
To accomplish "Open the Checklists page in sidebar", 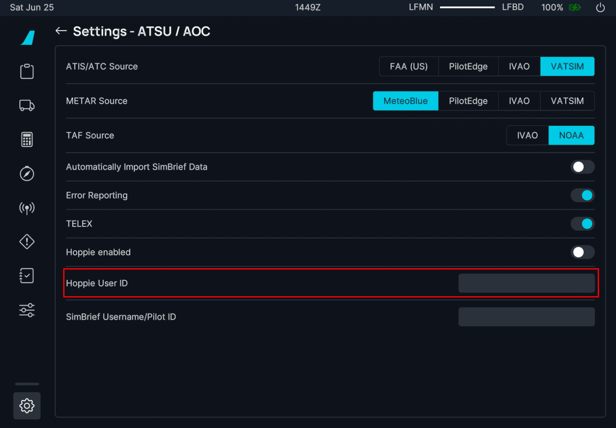I will tap(27, 276).
